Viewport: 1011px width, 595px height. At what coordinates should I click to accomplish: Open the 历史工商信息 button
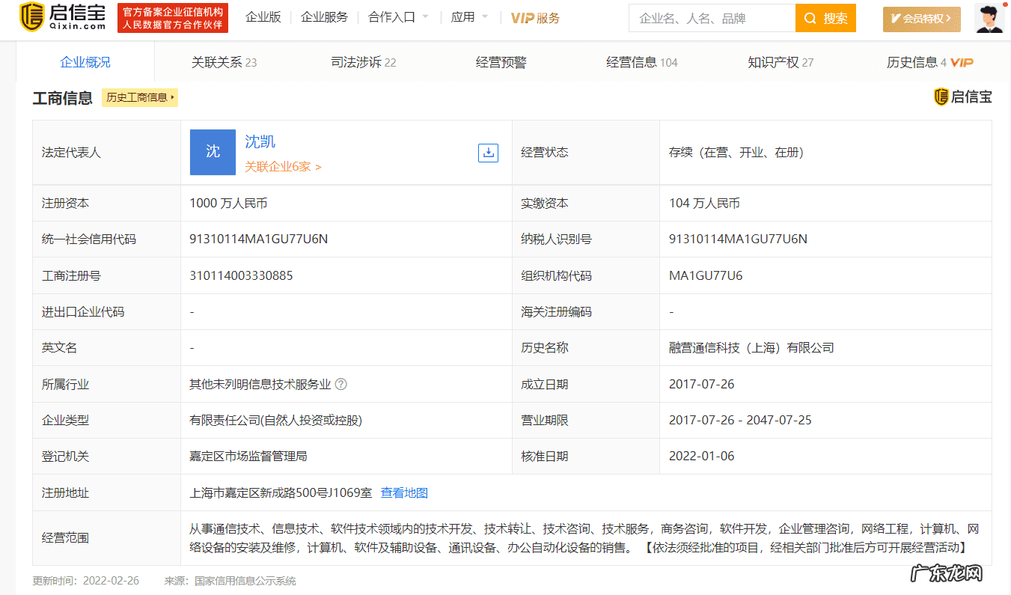tap(139, 97)
